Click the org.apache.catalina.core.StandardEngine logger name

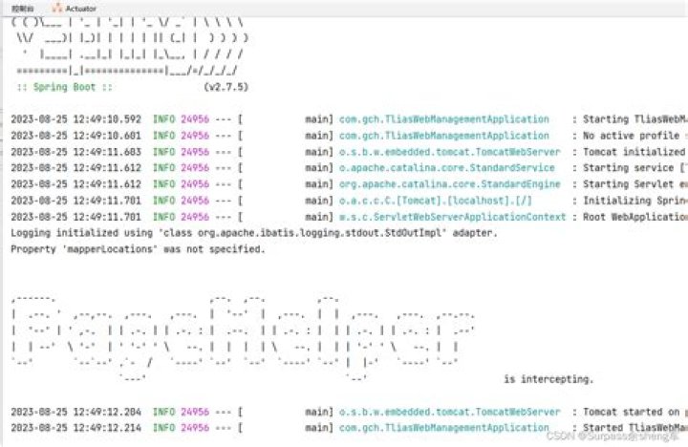[x=449, y=184]
